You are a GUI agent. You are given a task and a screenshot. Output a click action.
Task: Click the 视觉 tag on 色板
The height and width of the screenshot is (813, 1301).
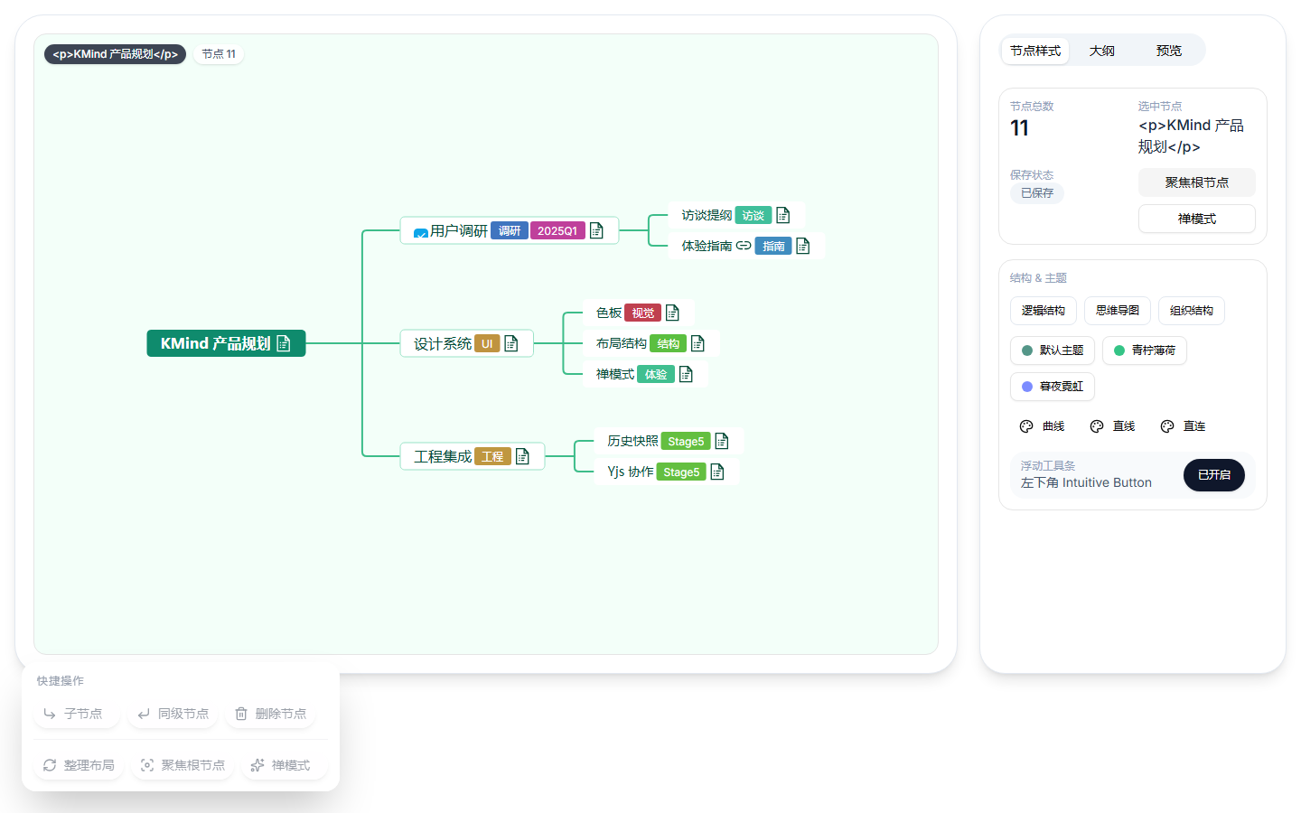click(643, 313)
